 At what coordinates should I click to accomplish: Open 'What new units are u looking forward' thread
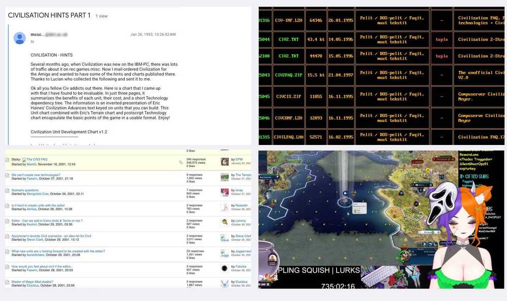click(x=58, y=251)
